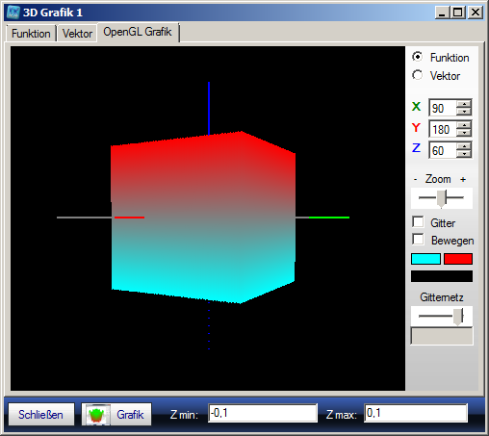Click the black background color swatch
The height and width of the screenshot is (436, 489).
[442, 276]
